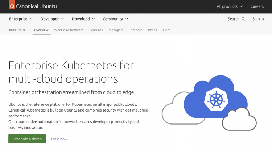Click text 'Our cloud-native automation framework'
The height and width of the screenshot is (152, 272).
(43, 122)
